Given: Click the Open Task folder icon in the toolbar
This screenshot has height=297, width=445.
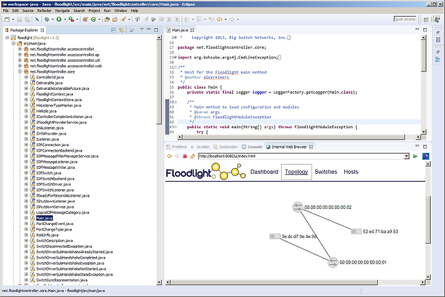Looking at the screenshot, I should point(115,19).
